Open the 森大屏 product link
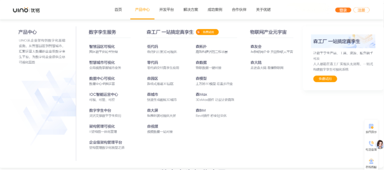Screen dimensions: 384x170 coord(152,110)
